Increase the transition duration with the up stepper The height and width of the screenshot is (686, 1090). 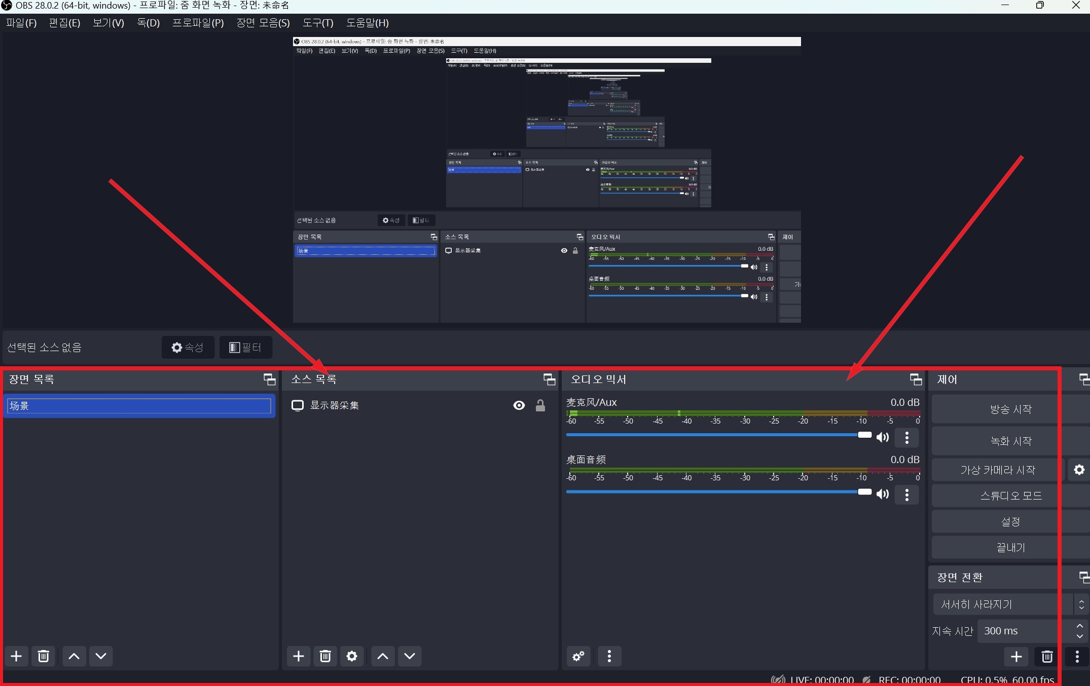pos(1080,626)
